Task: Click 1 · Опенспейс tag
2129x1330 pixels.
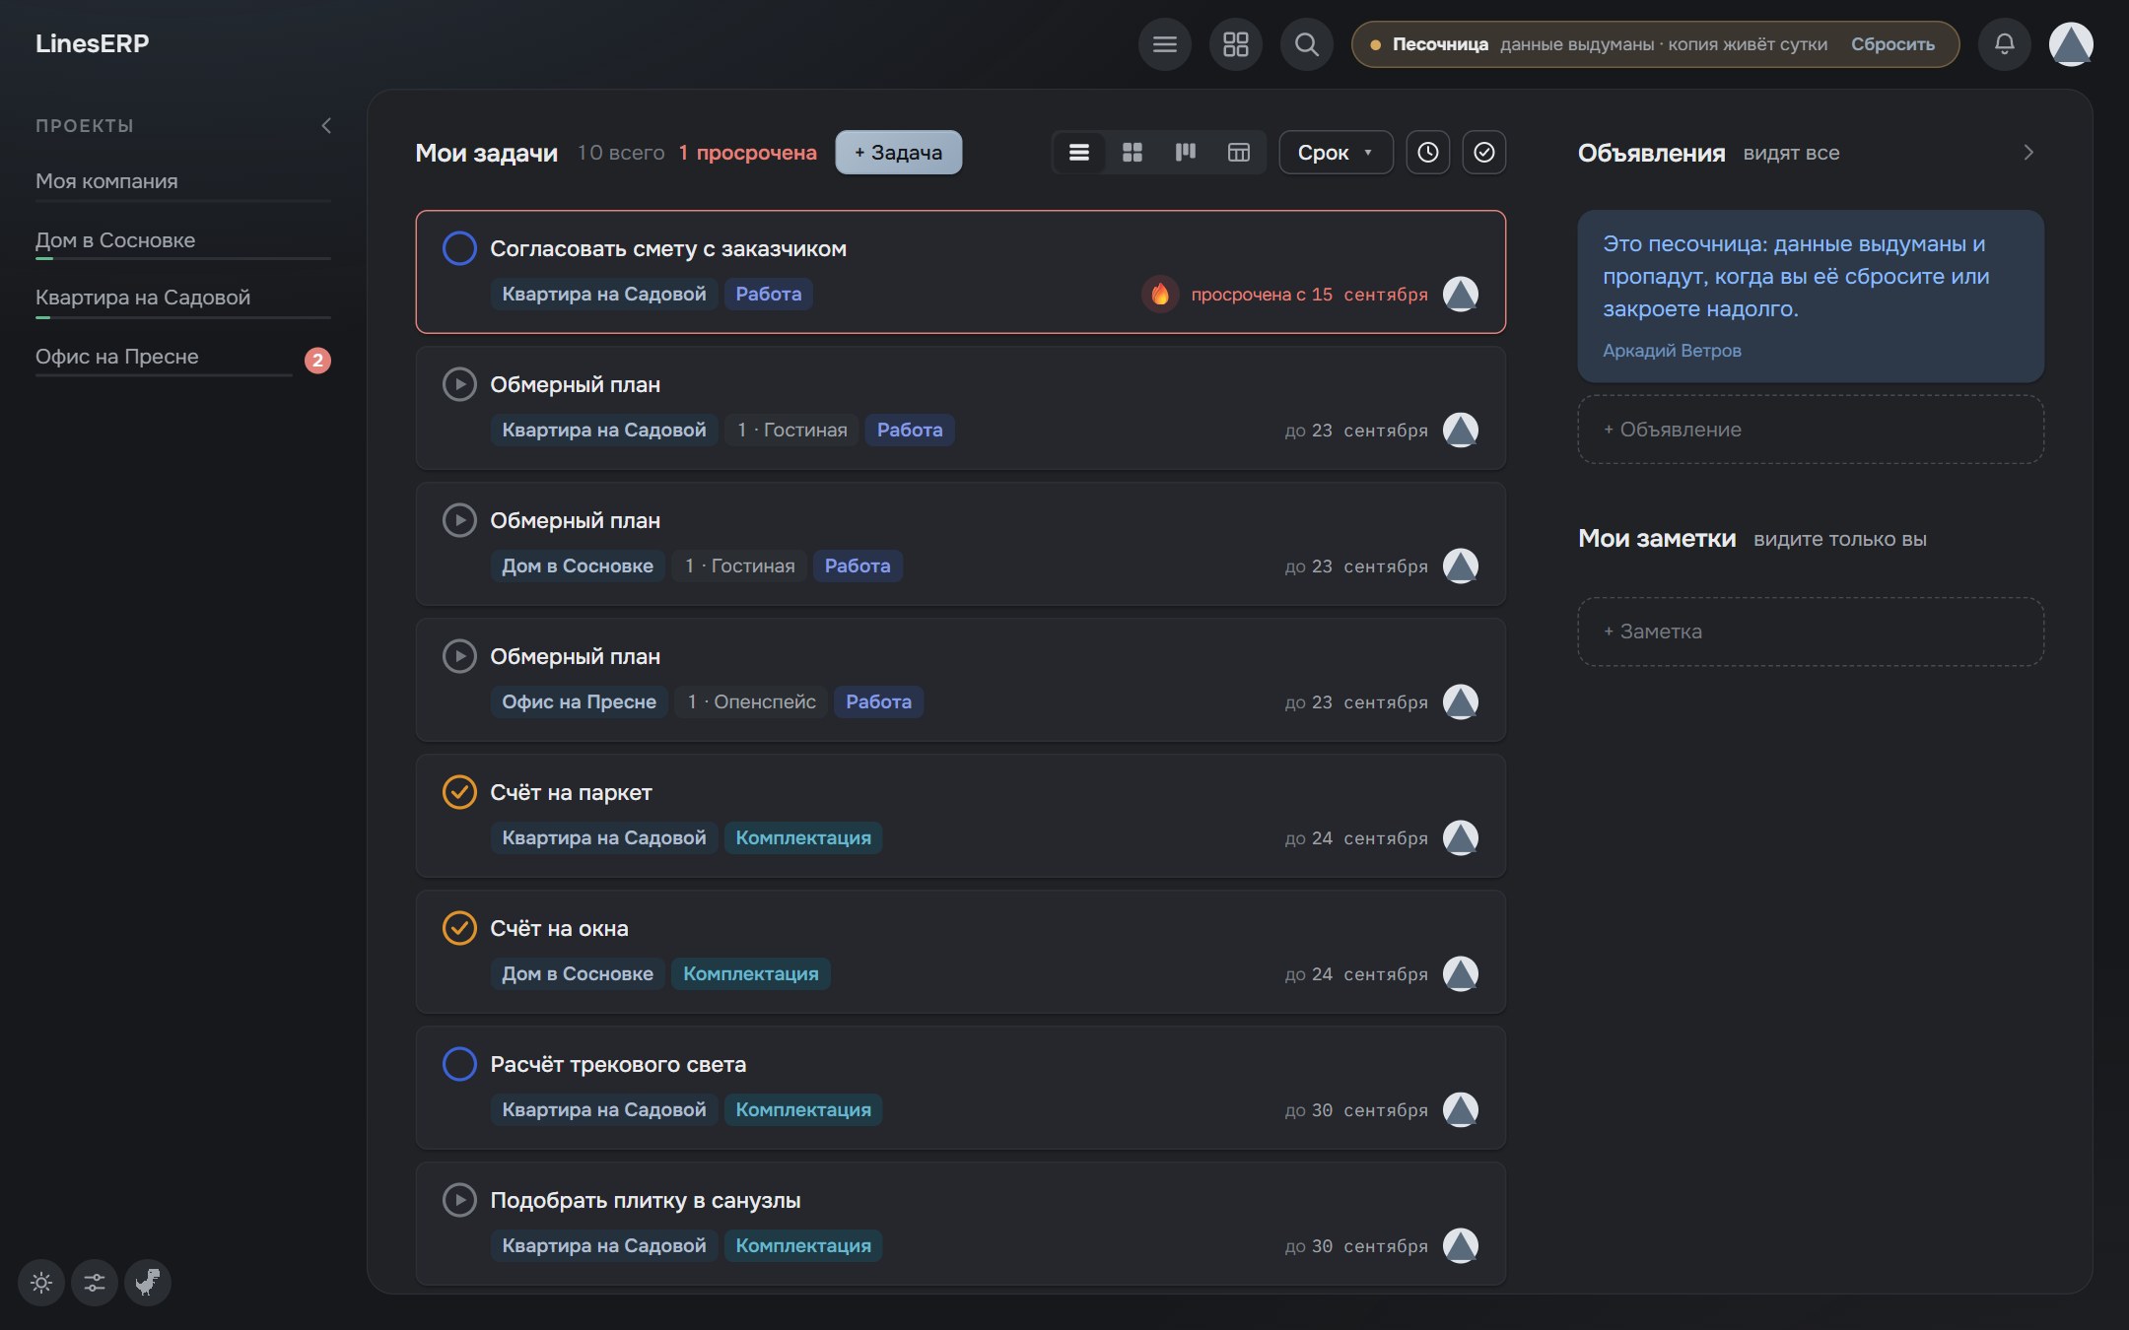Action: [752, 701]
